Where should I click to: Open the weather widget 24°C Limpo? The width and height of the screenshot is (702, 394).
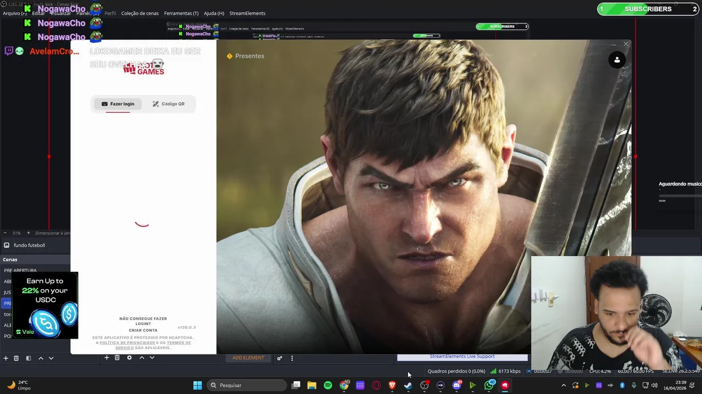tap(19, 385)
